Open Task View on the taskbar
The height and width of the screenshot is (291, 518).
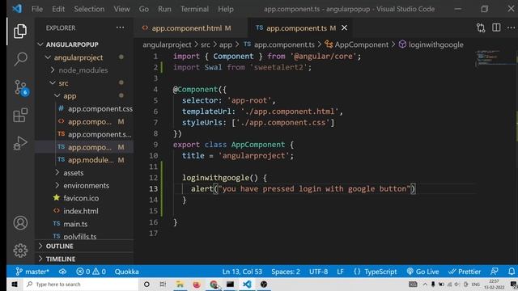pos(163,284)
